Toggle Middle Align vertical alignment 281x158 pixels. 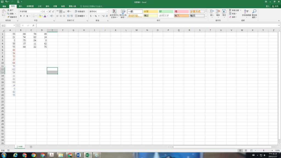[x=61, y=12]
